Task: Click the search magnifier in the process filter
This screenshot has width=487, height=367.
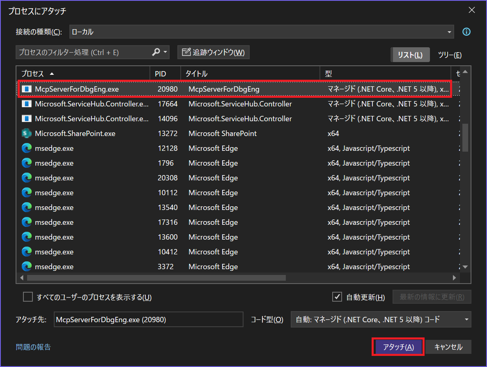Action: tap(156, 52)
